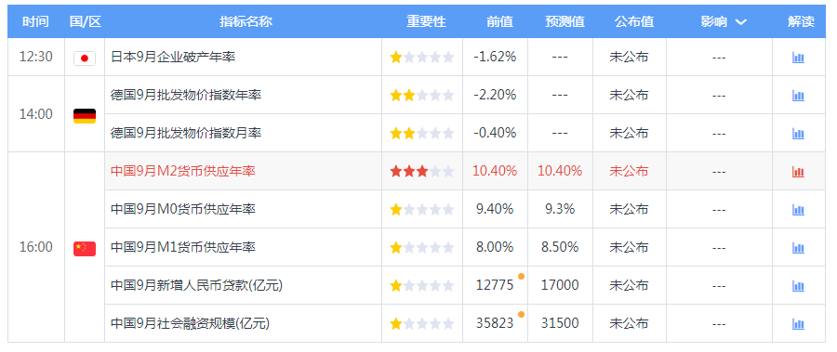
Task: Click the 指标名称 column header
Action: click(x=246, y=21)
